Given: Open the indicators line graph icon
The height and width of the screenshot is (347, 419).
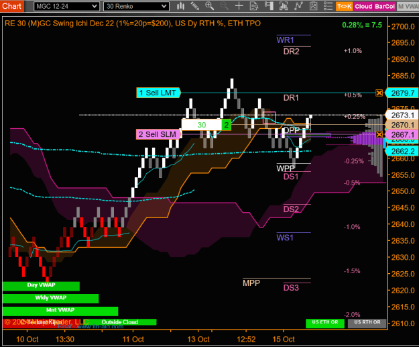Looking at the screenshot, I should coord(298,6).
